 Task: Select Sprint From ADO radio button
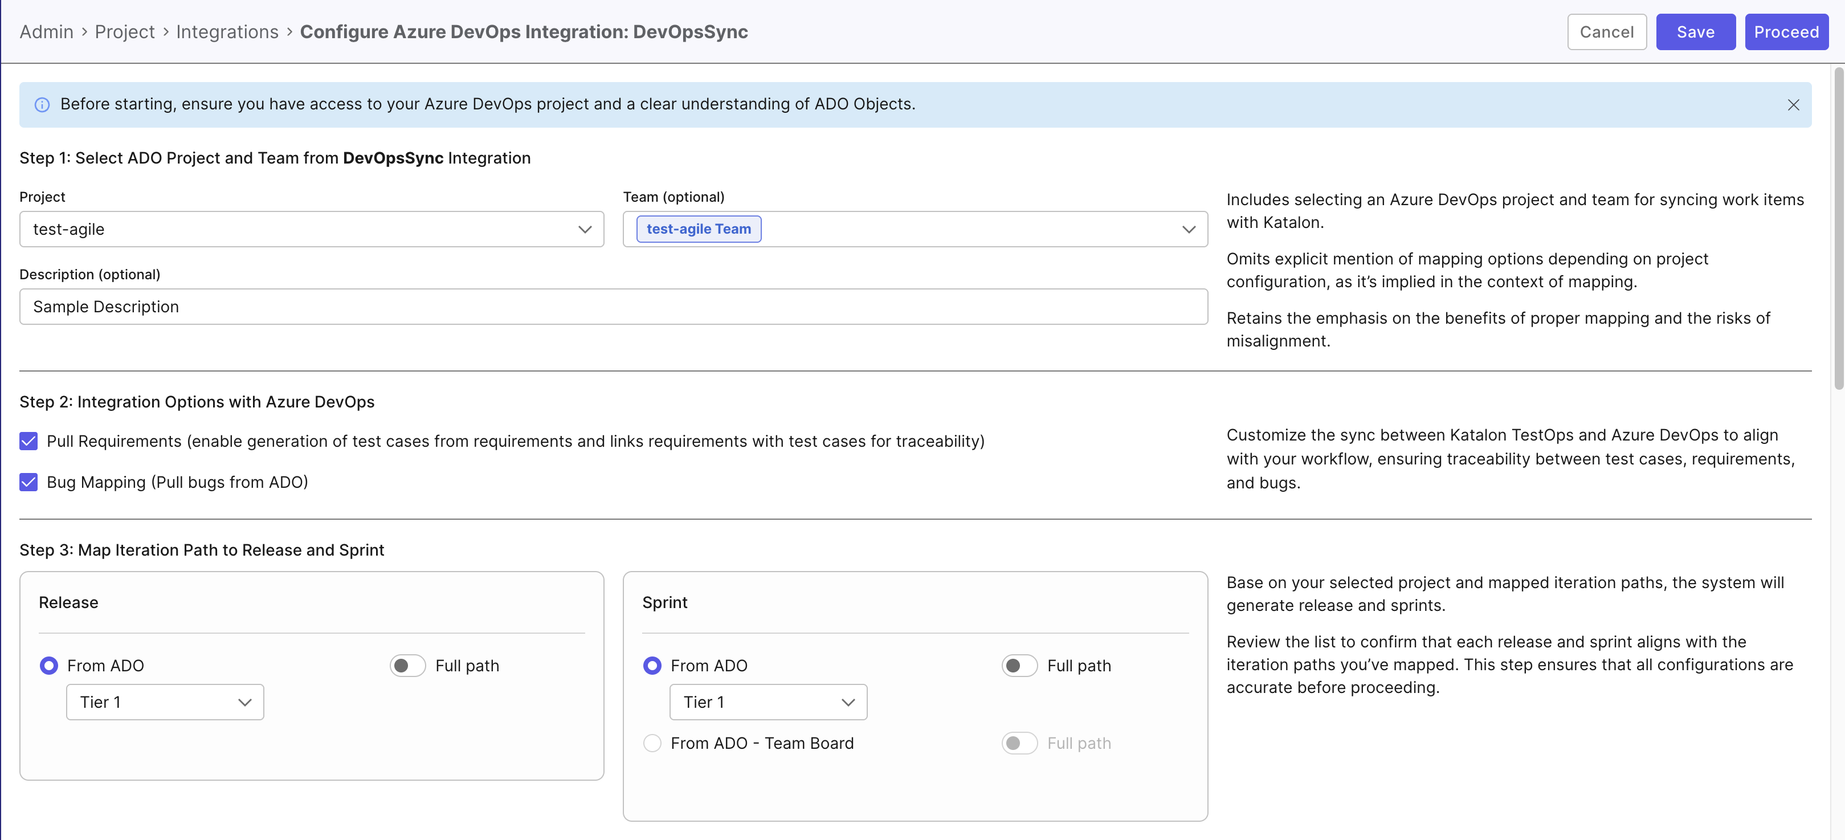(652, 665)
